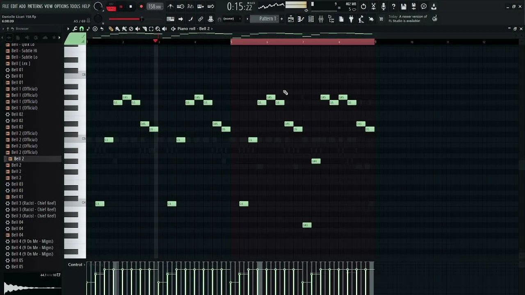This screenshot has height=295, width=525.
Task: Open the EDIT menu
Action: click(14, 7)
